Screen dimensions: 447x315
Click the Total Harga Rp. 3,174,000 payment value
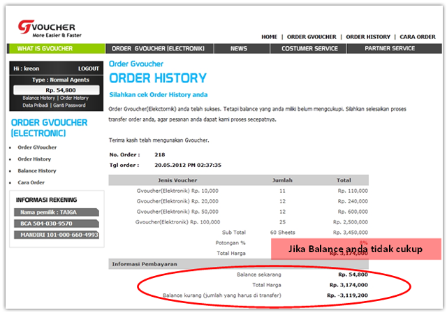tap(349, 285)
